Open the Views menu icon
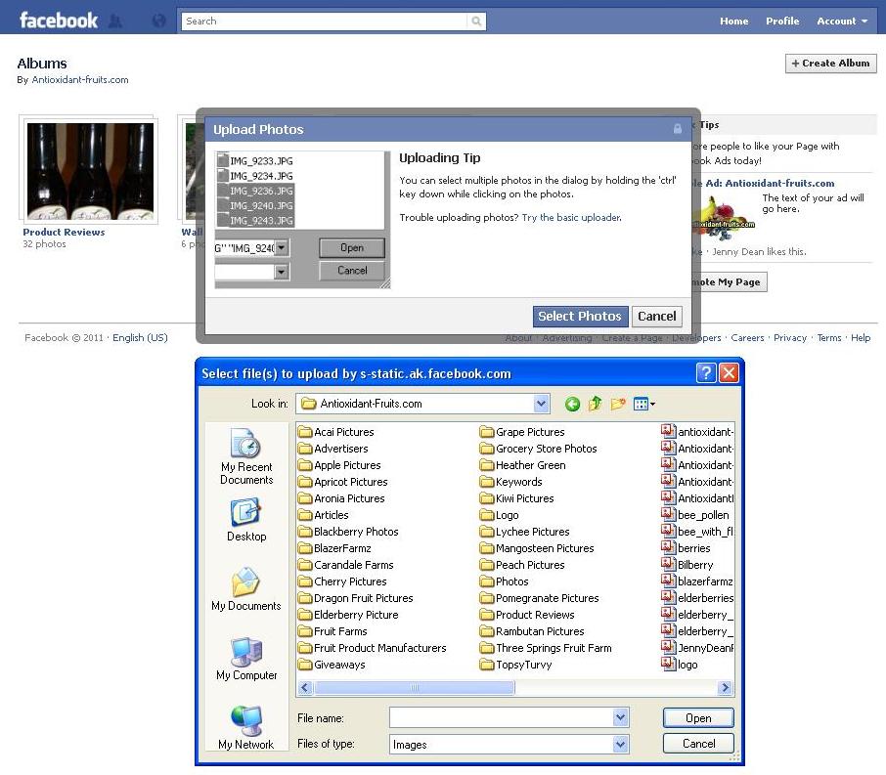Viewport: 886px width, 775px height. pyautogui.click(x=643, y=404)
